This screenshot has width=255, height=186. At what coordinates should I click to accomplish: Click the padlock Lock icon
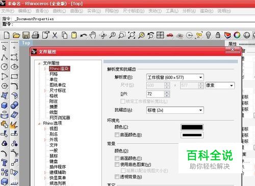218,35
